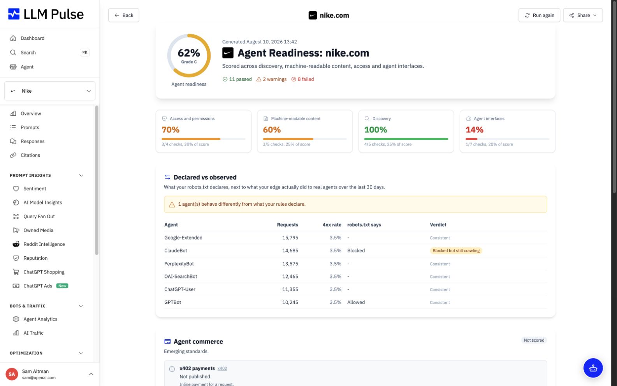Click the Discovery 100% progress bar
The height and width of the screenshot is (386, 617).
[406, 139]
